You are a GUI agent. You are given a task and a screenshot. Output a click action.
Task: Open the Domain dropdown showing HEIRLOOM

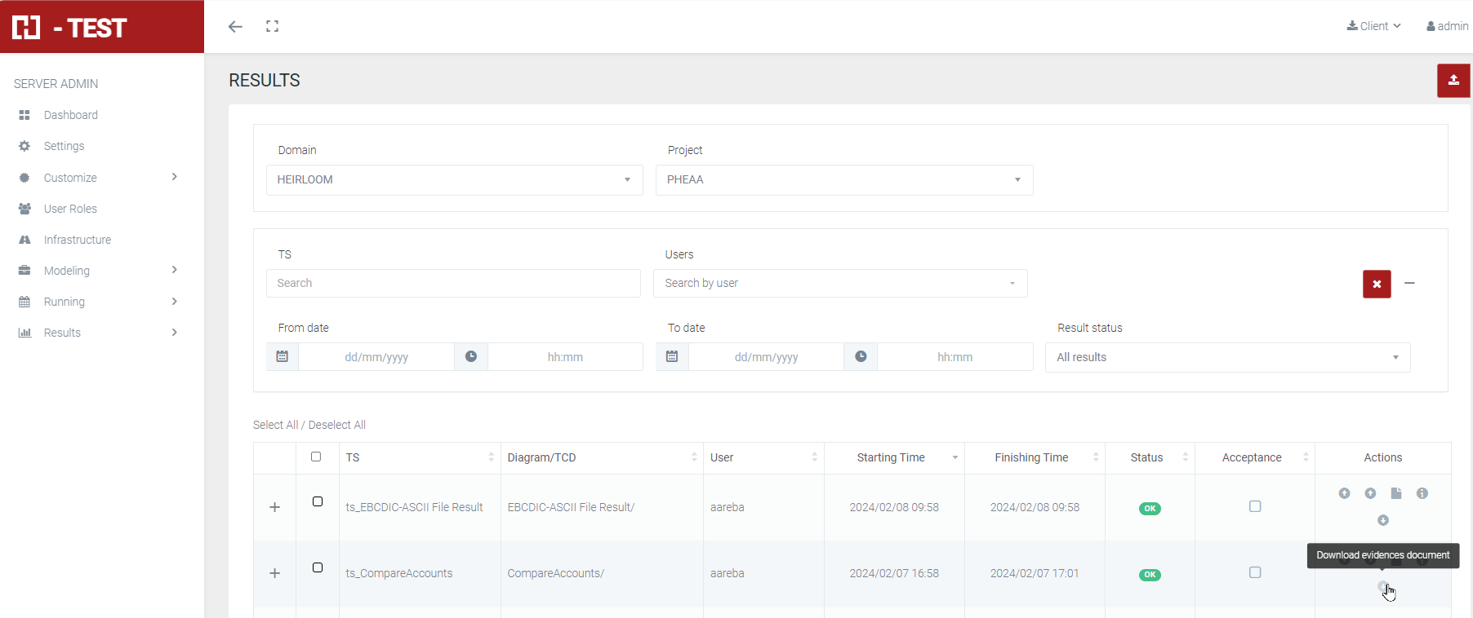coord(454,180)
